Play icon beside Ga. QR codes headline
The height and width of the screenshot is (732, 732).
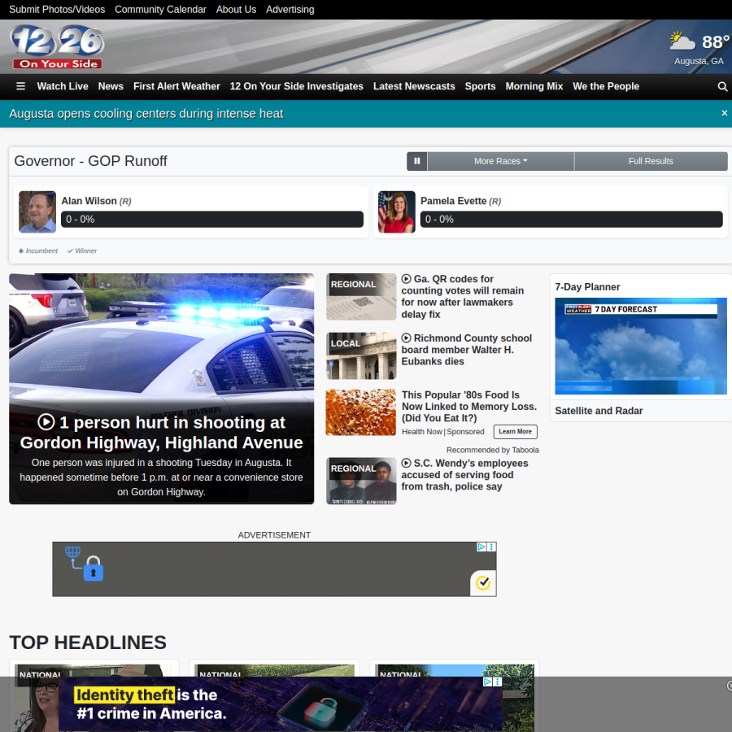(x=406, y=279)
